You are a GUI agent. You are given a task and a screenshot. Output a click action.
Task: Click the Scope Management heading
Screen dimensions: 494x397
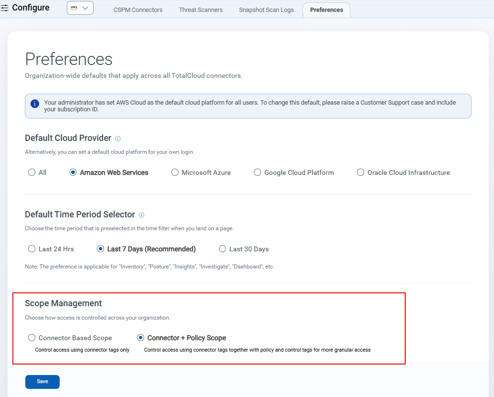(x=63, y=303)
